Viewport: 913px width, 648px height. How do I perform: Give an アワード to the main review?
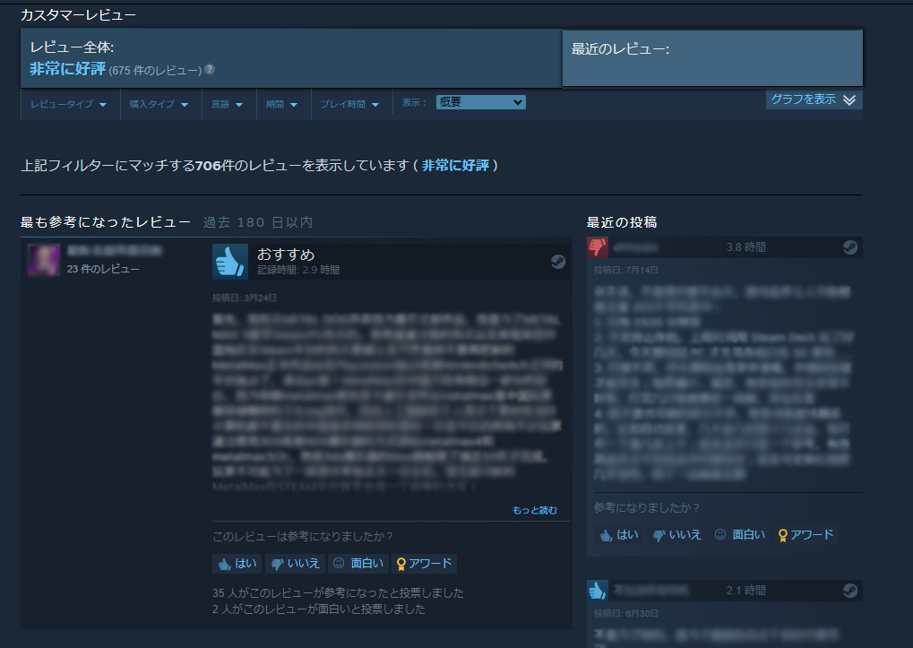[426, 564]
